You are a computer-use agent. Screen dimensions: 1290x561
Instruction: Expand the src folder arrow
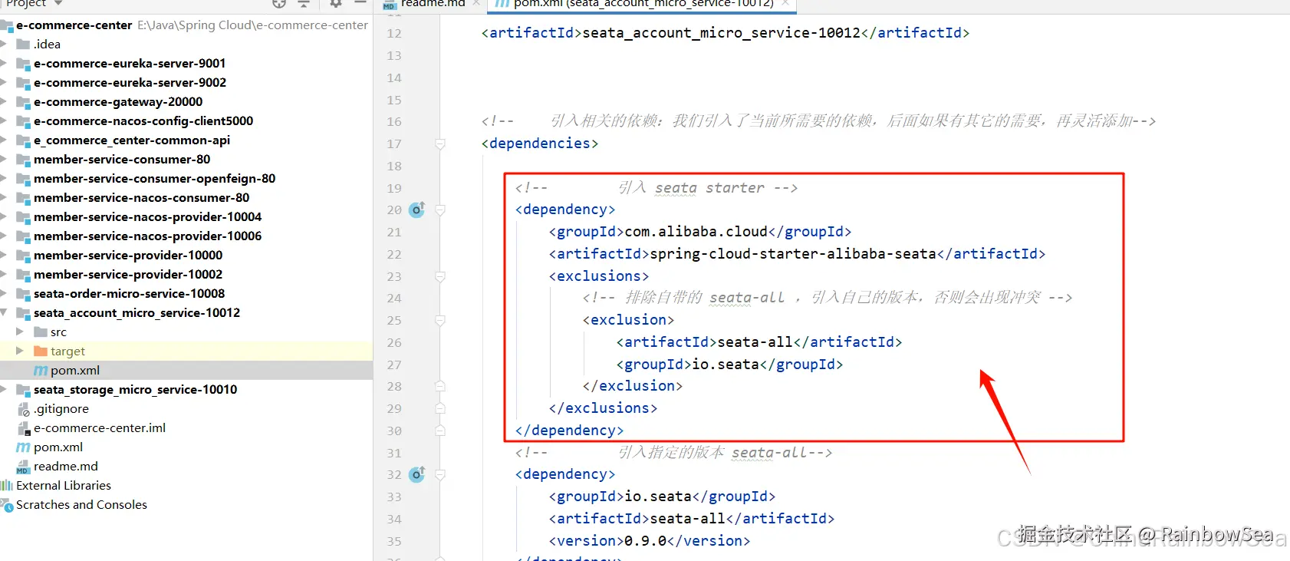pyautogui.click(x=20, y=332)
